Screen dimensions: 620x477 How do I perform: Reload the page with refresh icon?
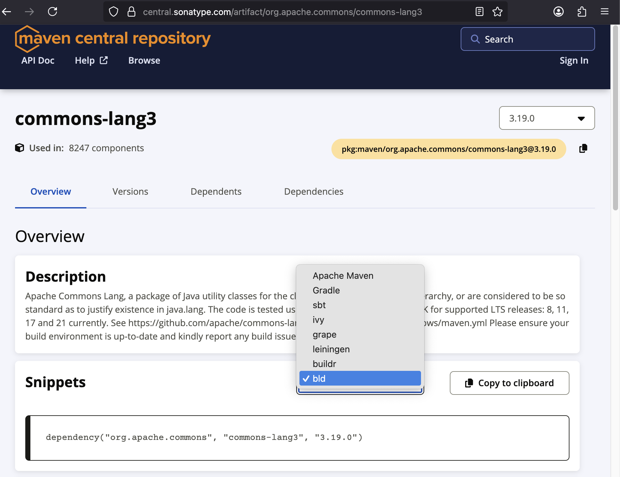coord(52,12)
